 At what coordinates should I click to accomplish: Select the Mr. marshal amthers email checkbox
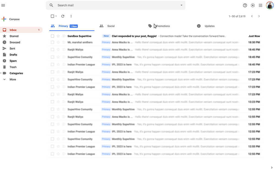pyautogui.click(x=52, y=42)
